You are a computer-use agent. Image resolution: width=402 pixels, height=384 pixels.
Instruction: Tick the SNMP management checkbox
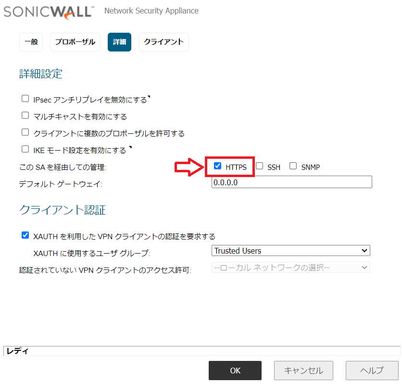[293, 166]
